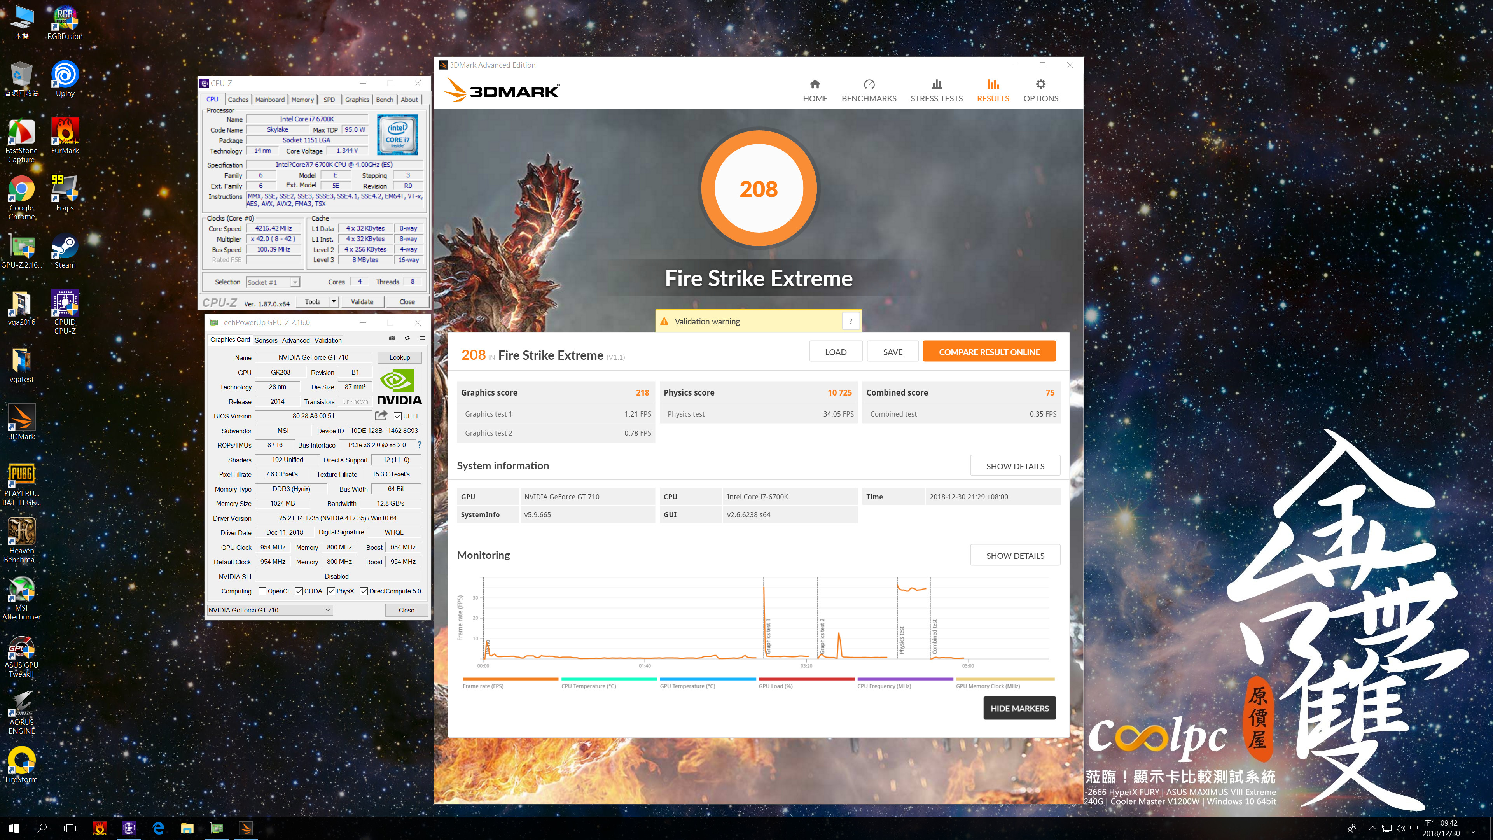
Task: Open the Heaven Benchmark desktop icon
Action: pos(21,540)
